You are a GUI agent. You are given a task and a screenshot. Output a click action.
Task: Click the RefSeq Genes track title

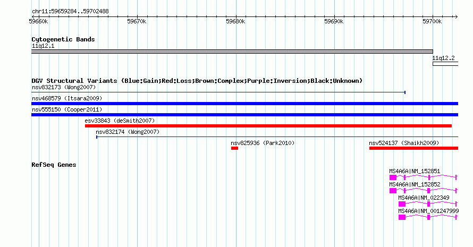(54, 165)
